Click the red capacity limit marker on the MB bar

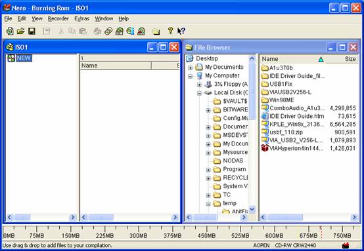point(321,232)
